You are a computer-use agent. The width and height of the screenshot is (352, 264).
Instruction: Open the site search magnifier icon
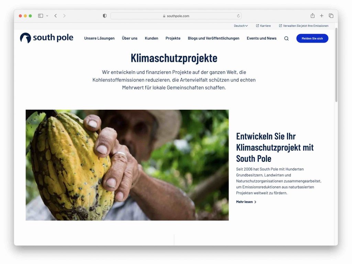point(286,38)
